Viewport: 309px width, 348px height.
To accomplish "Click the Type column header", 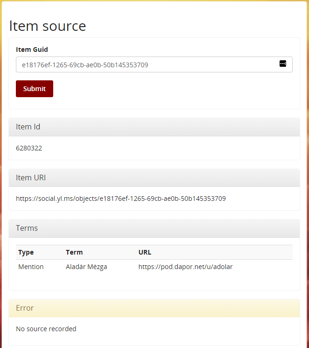I will pos(26,252).
